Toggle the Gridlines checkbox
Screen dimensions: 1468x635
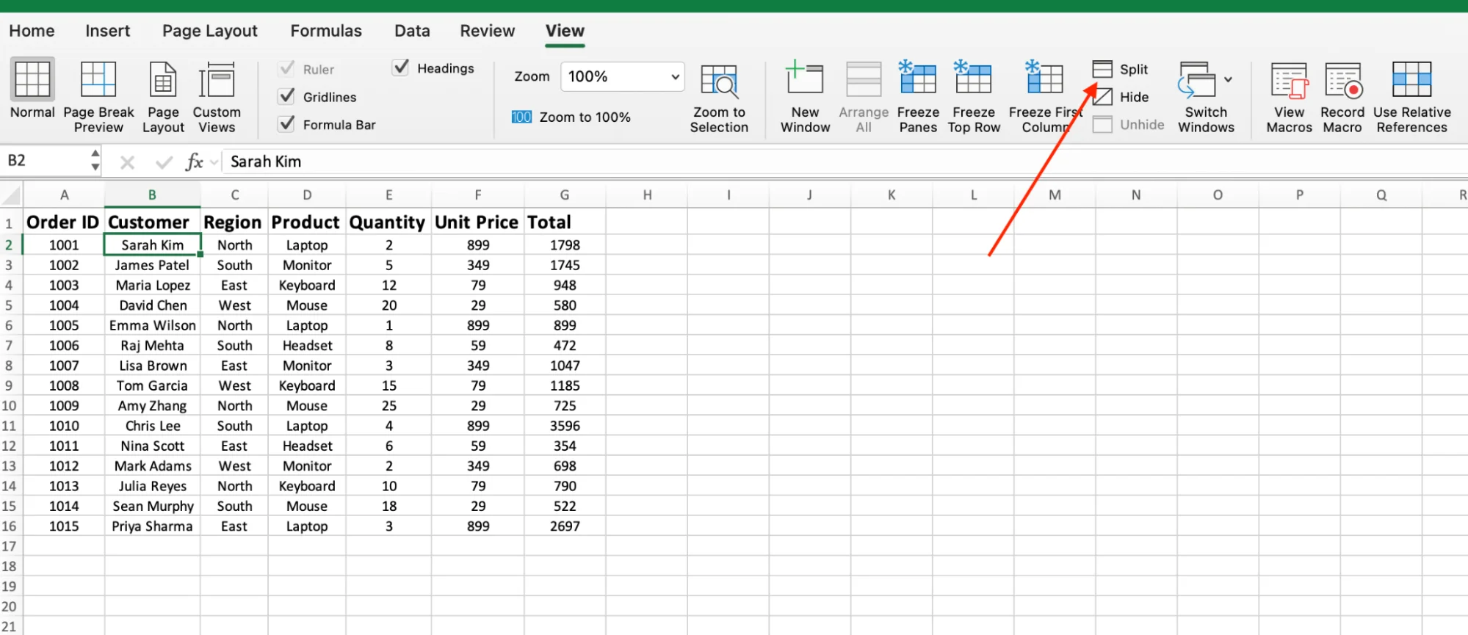(287, 96)
